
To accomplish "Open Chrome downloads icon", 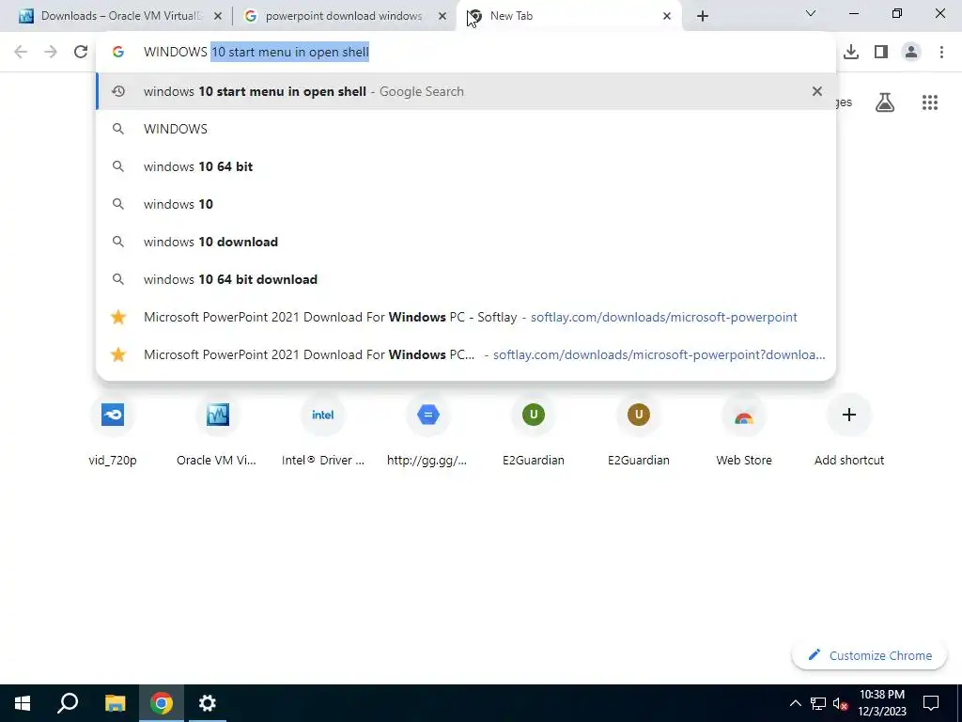I will point(851,52).
